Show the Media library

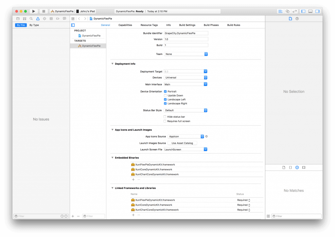[304, 168]
